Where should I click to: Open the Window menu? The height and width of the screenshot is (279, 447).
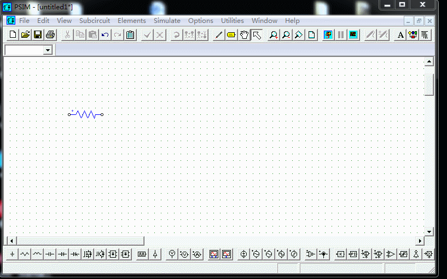pyautogui.click(x=265, y=21)
